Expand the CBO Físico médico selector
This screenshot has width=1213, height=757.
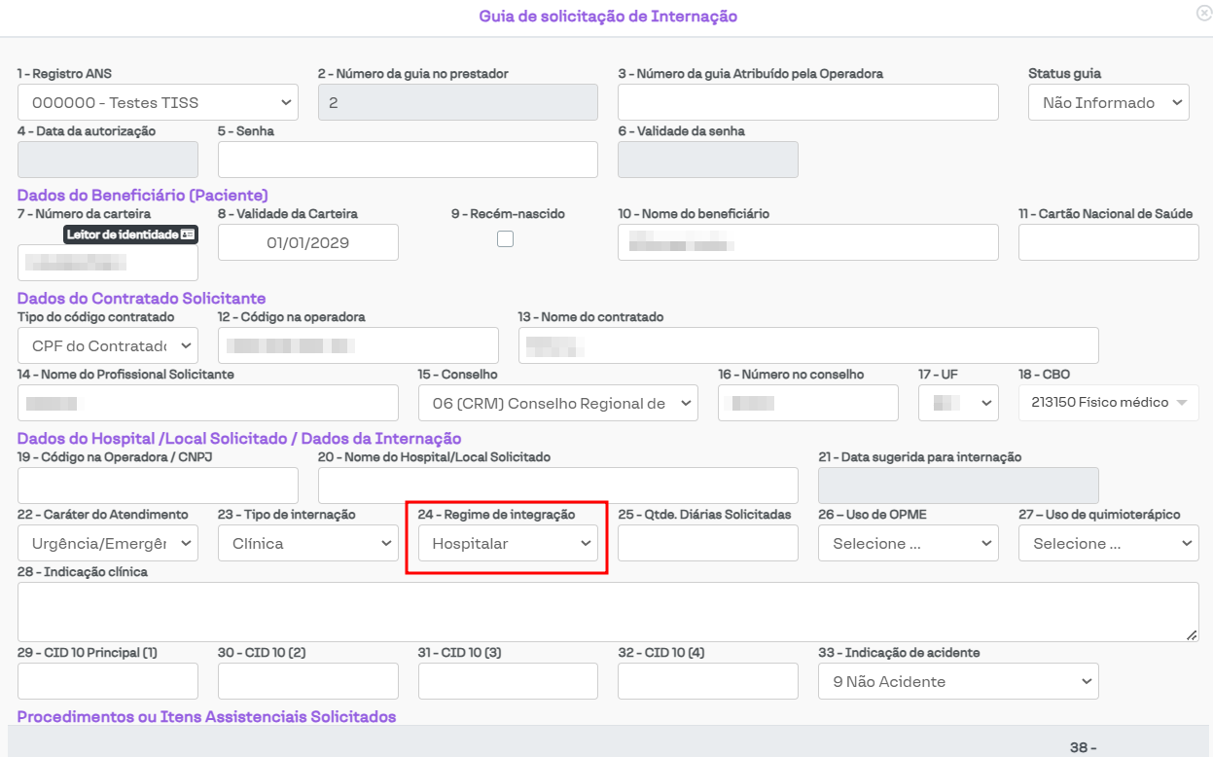pos(1108,403)
